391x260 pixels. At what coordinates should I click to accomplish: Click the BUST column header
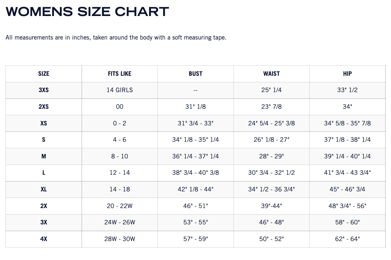point(195,74)
